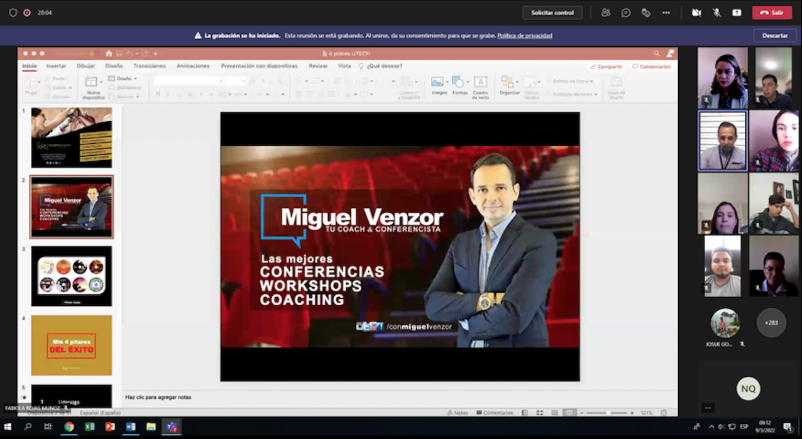
Task: Open the Teams participants panel
Action: [x=606, y=13]
